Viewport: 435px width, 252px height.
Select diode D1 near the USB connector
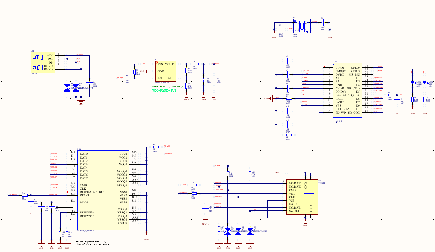pos(67,88)
